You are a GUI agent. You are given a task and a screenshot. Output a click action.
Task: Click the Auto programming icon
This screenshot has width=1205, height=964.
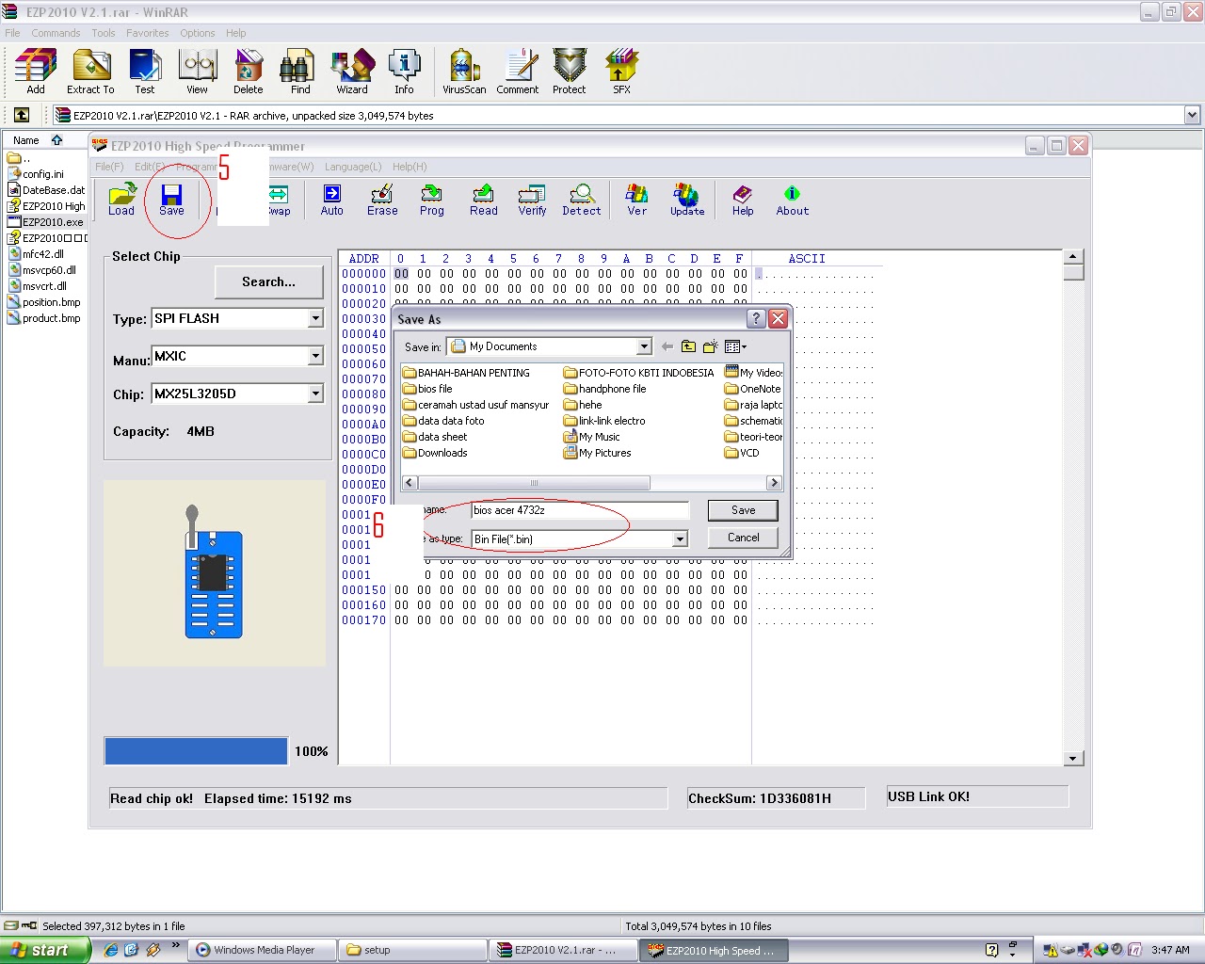pos(332,200)
